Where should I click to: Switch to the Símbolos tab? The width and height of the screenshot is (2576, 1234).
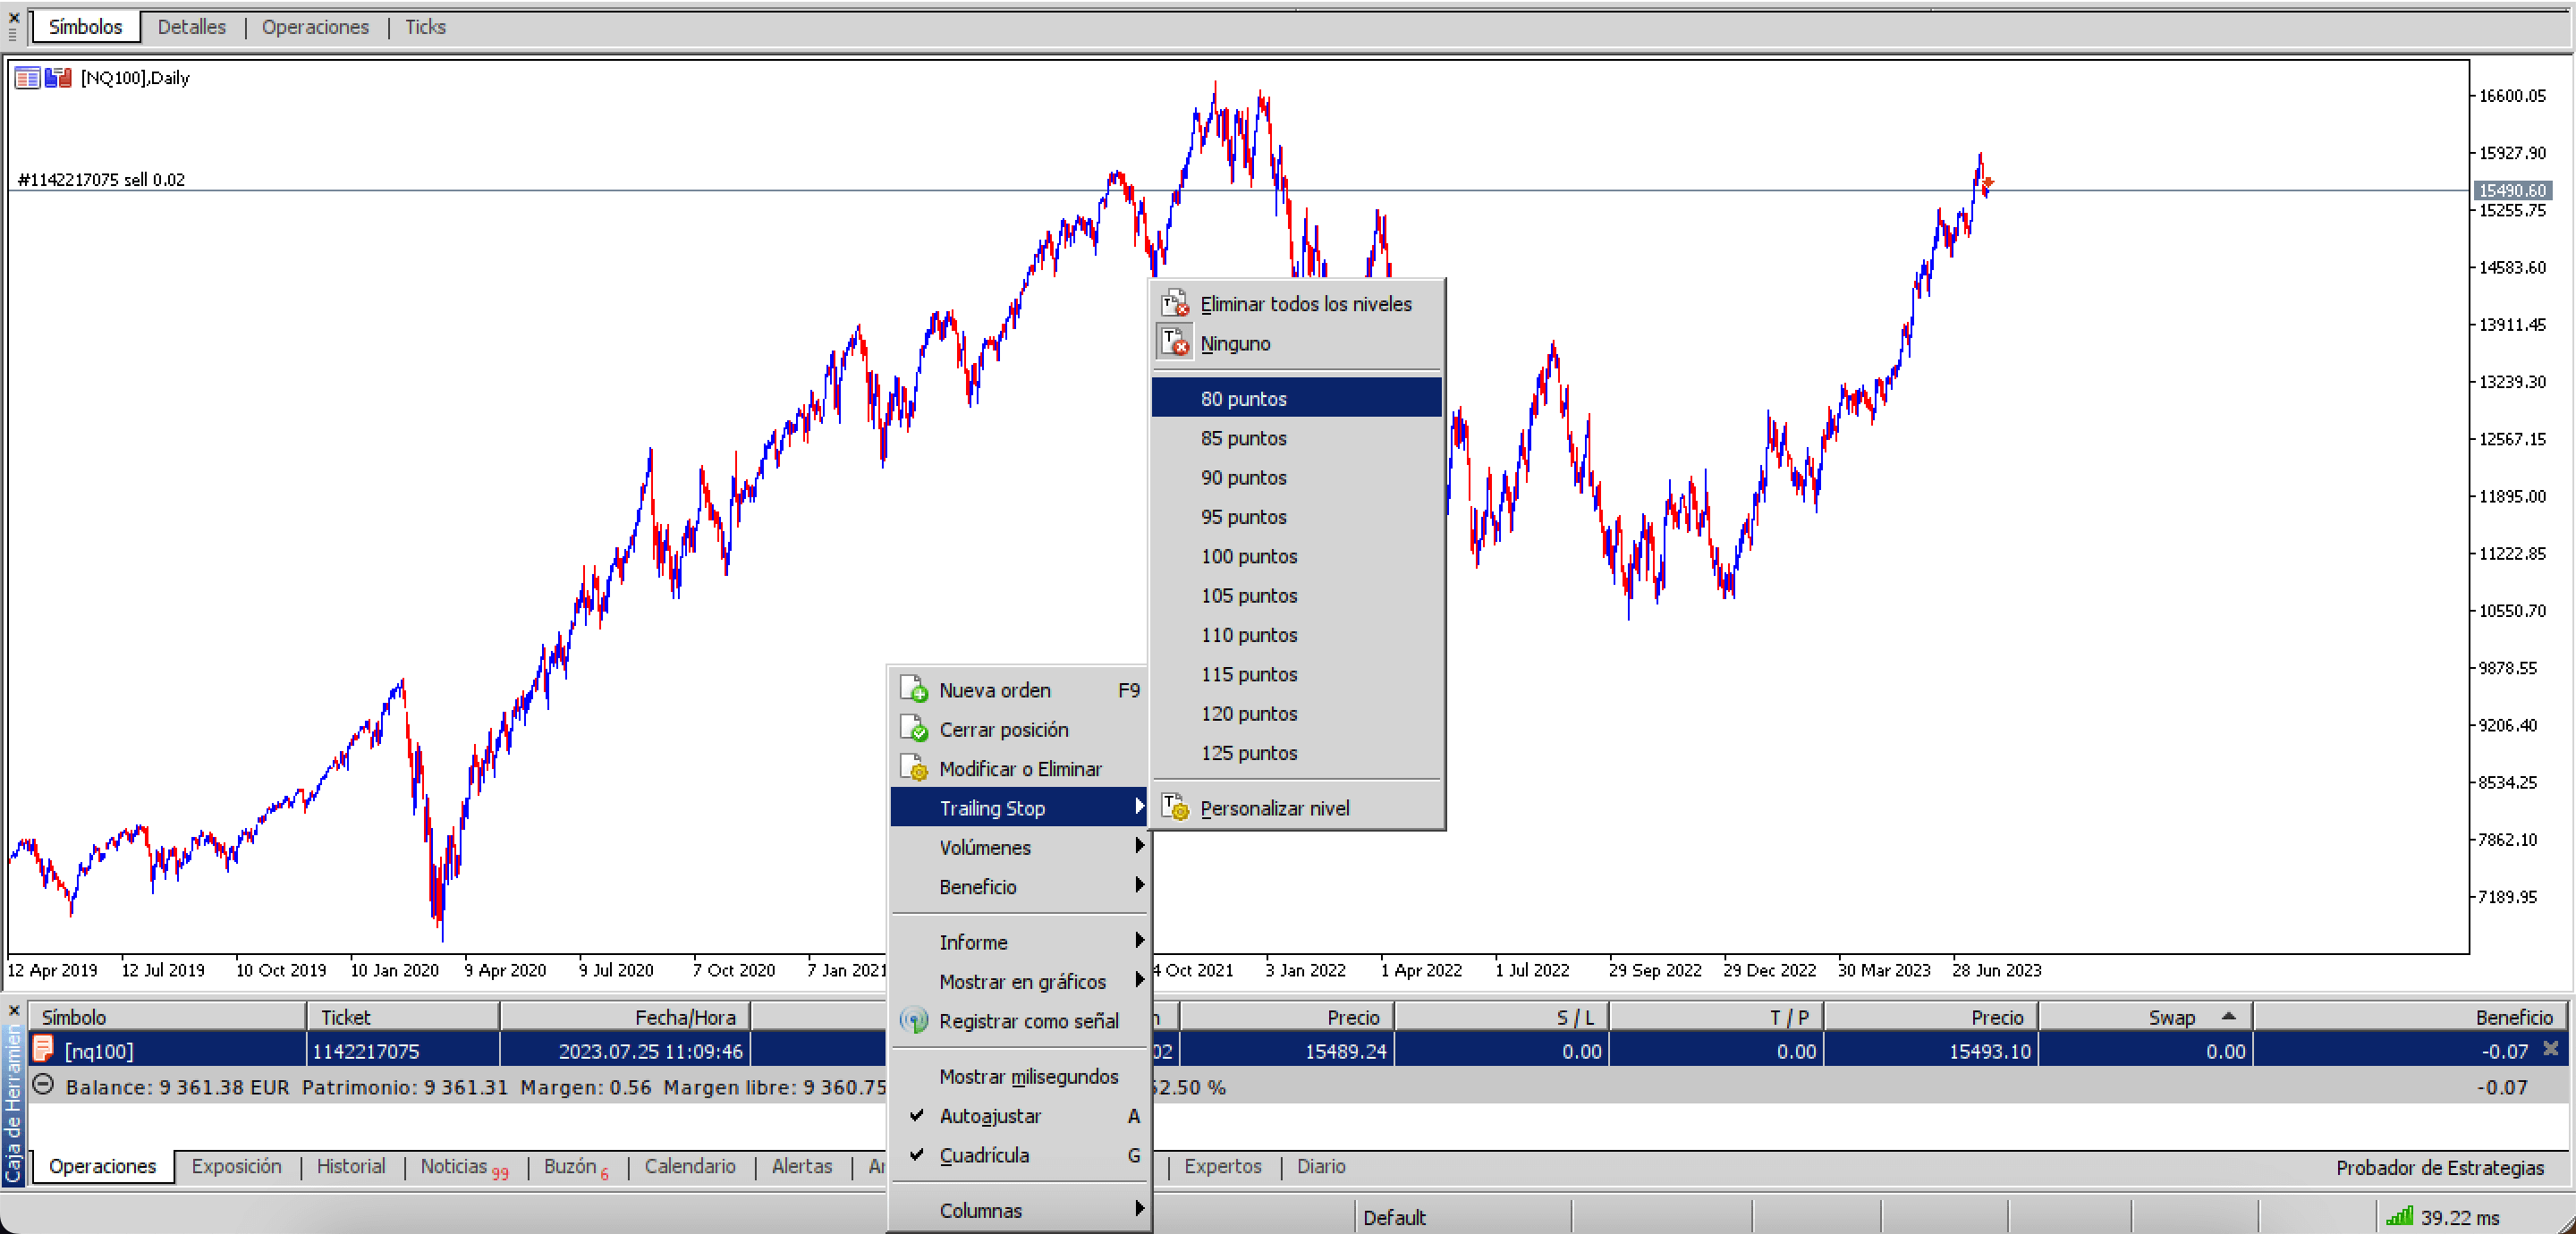click(86, 27)
